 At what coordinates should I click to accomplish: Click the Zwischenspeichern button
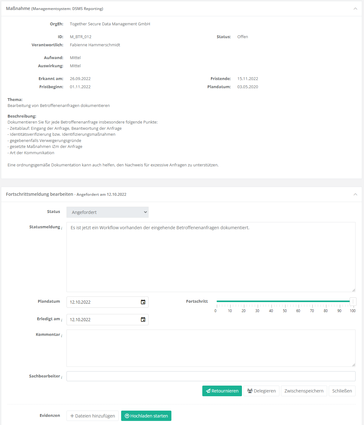[304, 391]
